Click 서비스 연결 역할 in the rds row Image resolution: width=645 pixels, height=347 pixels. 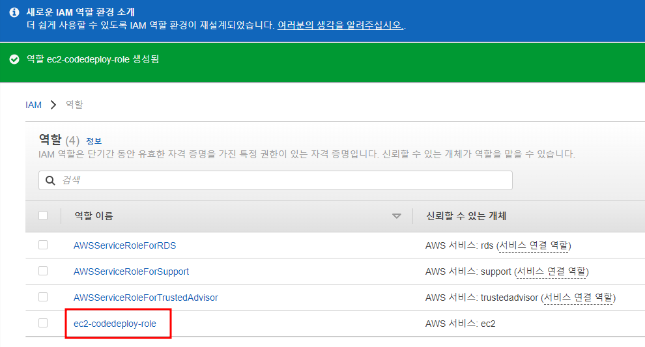[x=534, y=245]
